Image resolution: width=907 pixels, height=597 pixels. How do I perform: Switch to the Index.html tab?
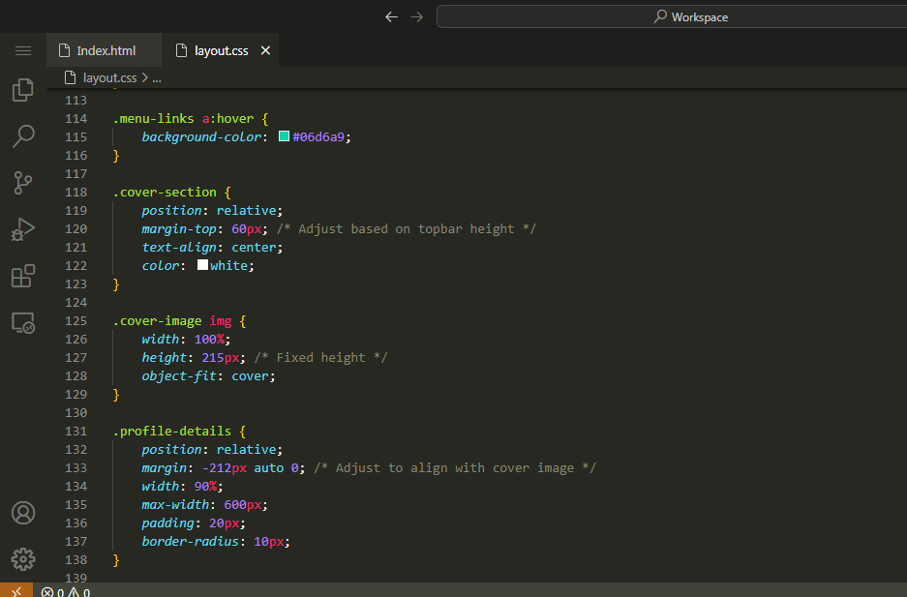coord(105,51)
